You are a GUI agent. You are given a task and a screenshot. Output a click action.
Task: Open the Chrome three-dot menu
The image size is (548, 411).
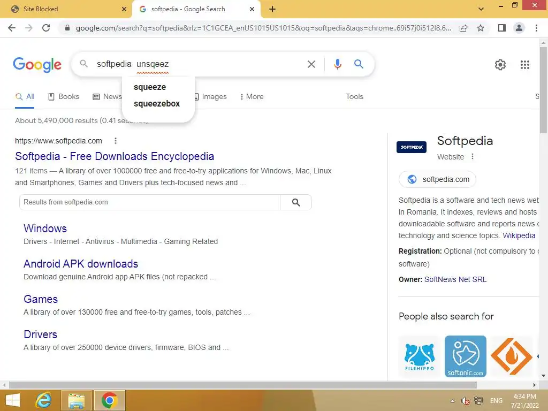pos(536,28)
